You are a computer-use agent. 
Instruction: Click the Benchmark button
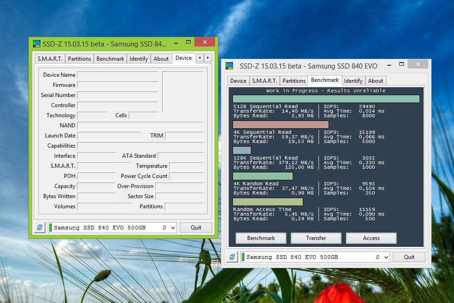[261, 238]
